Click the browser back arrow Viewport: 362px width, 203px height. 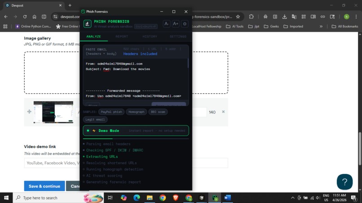[x=6, y=17]
